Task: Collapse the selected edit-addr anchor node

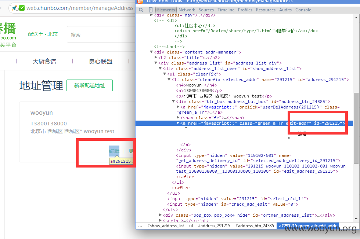Action: 178,123
